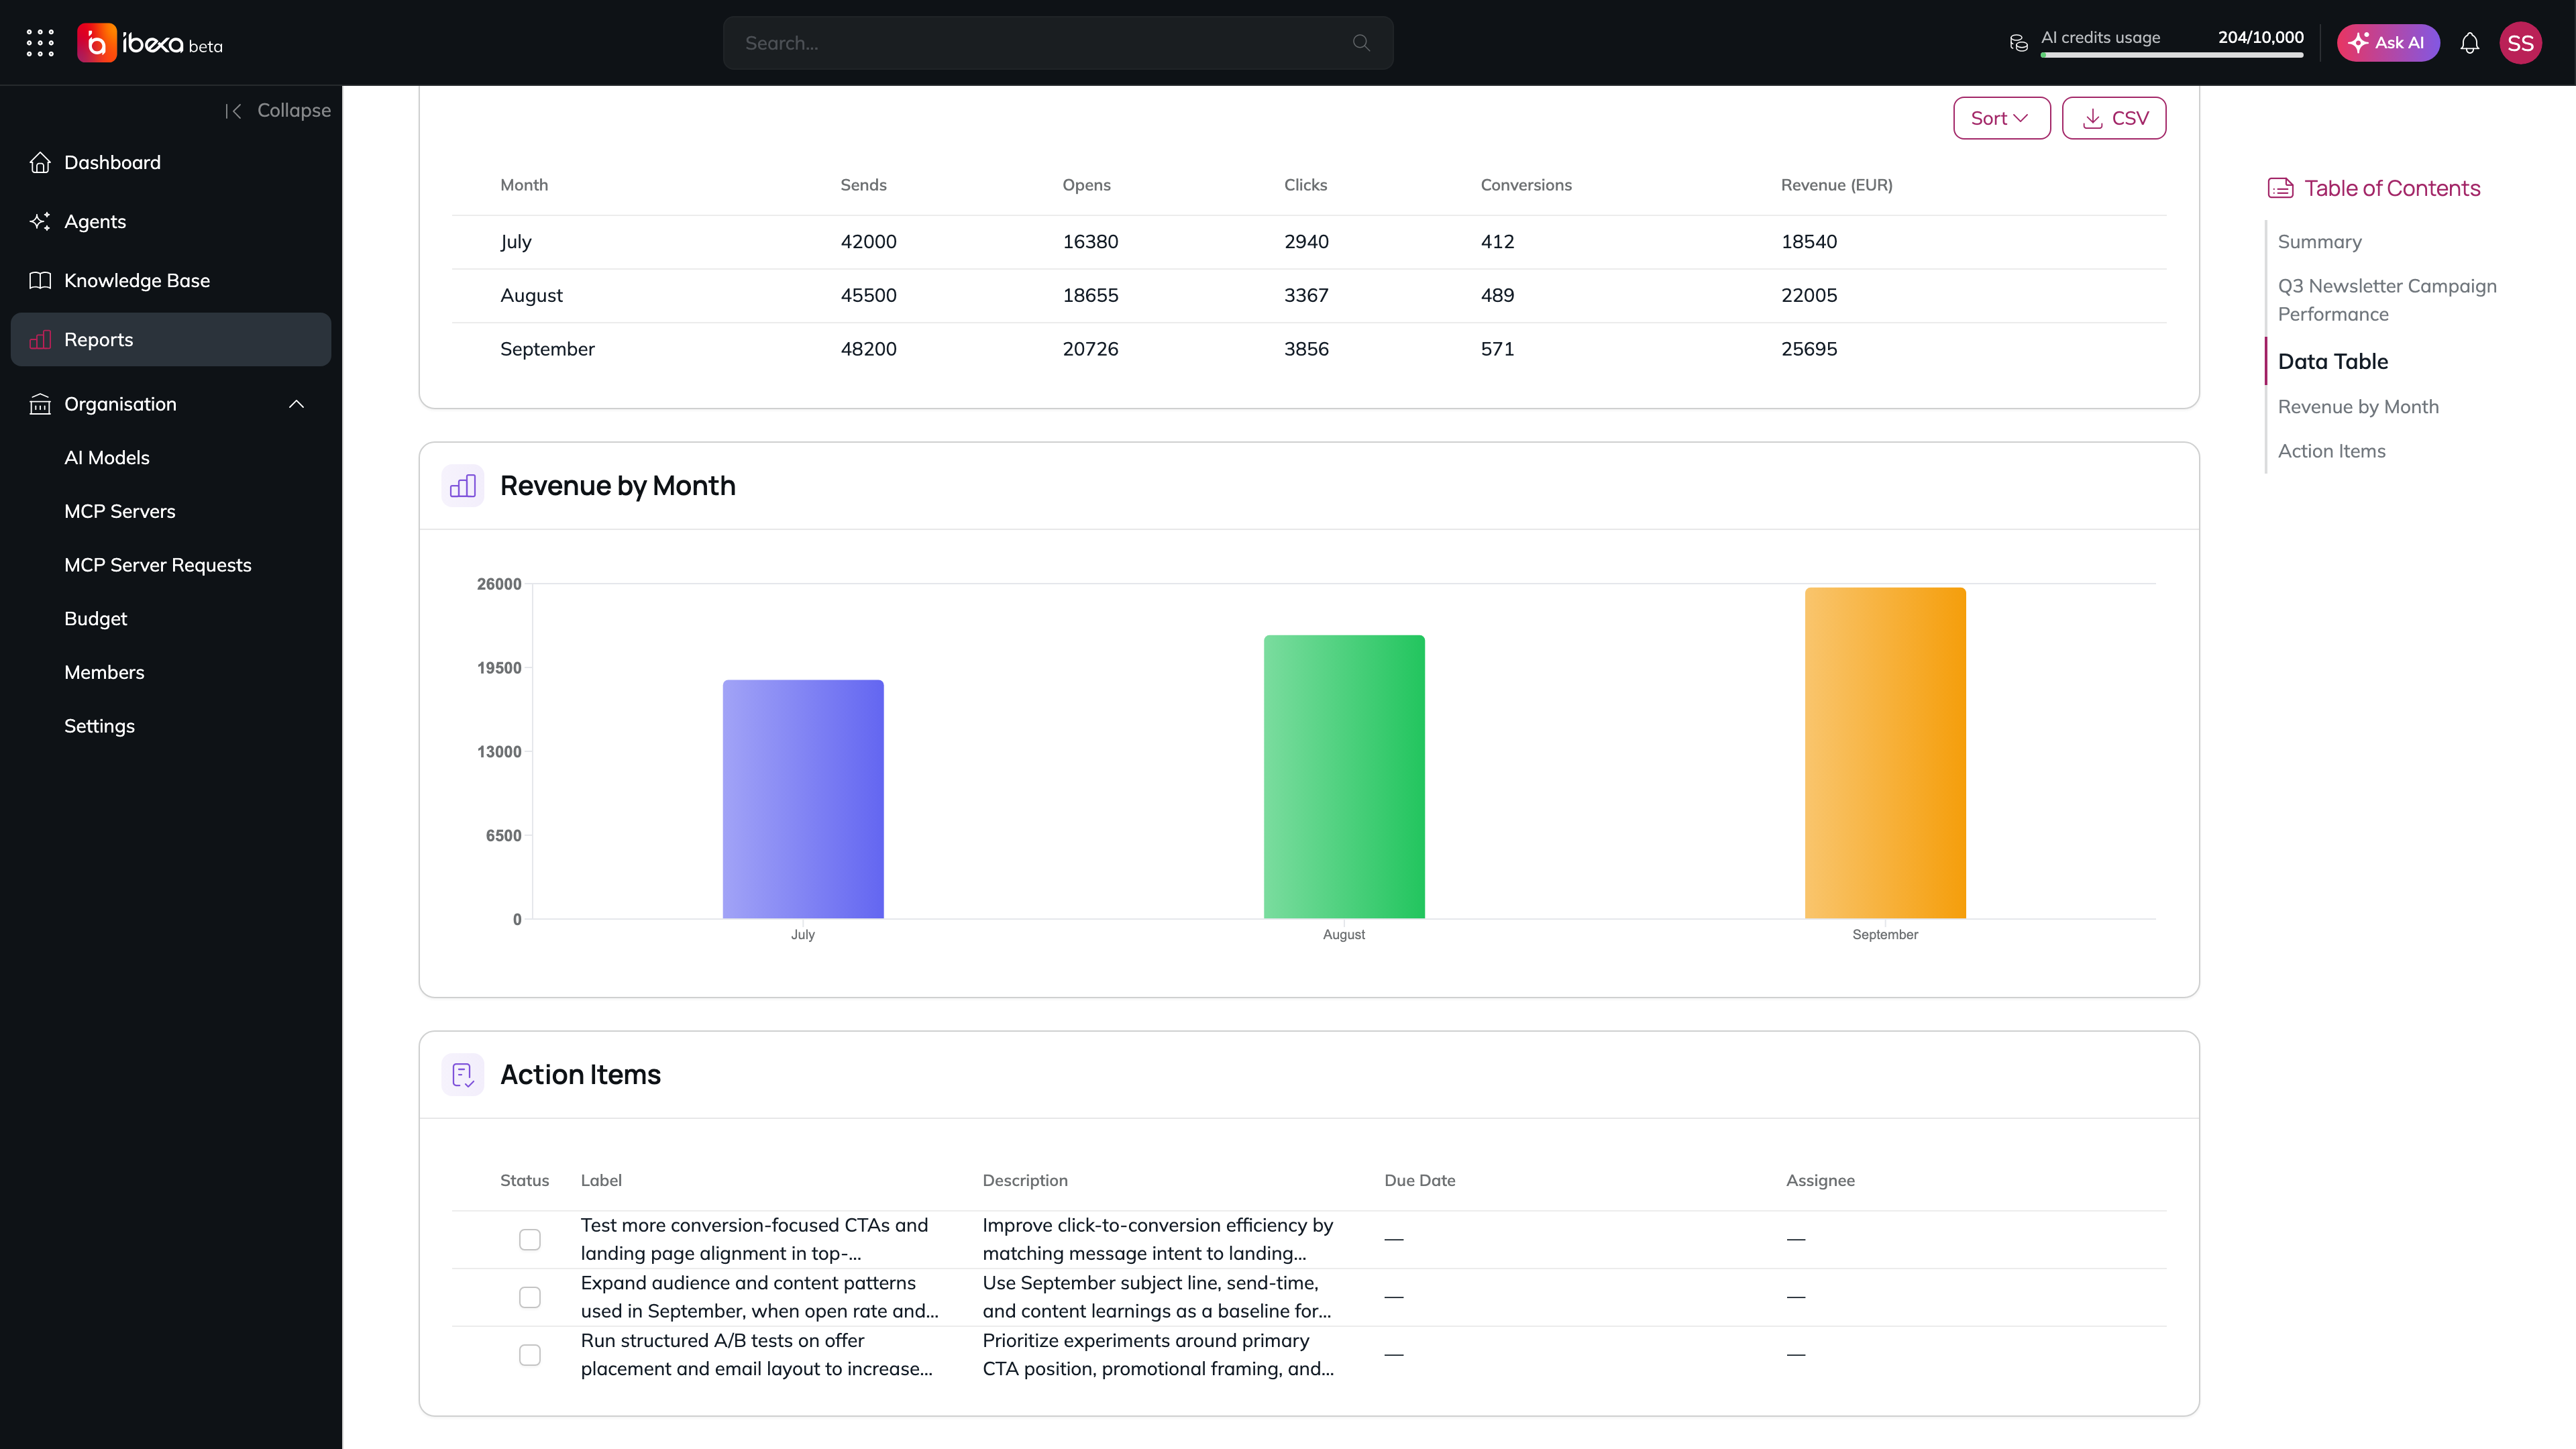Check the 'Expand audience and content patterns' item

coord(530,1297)
